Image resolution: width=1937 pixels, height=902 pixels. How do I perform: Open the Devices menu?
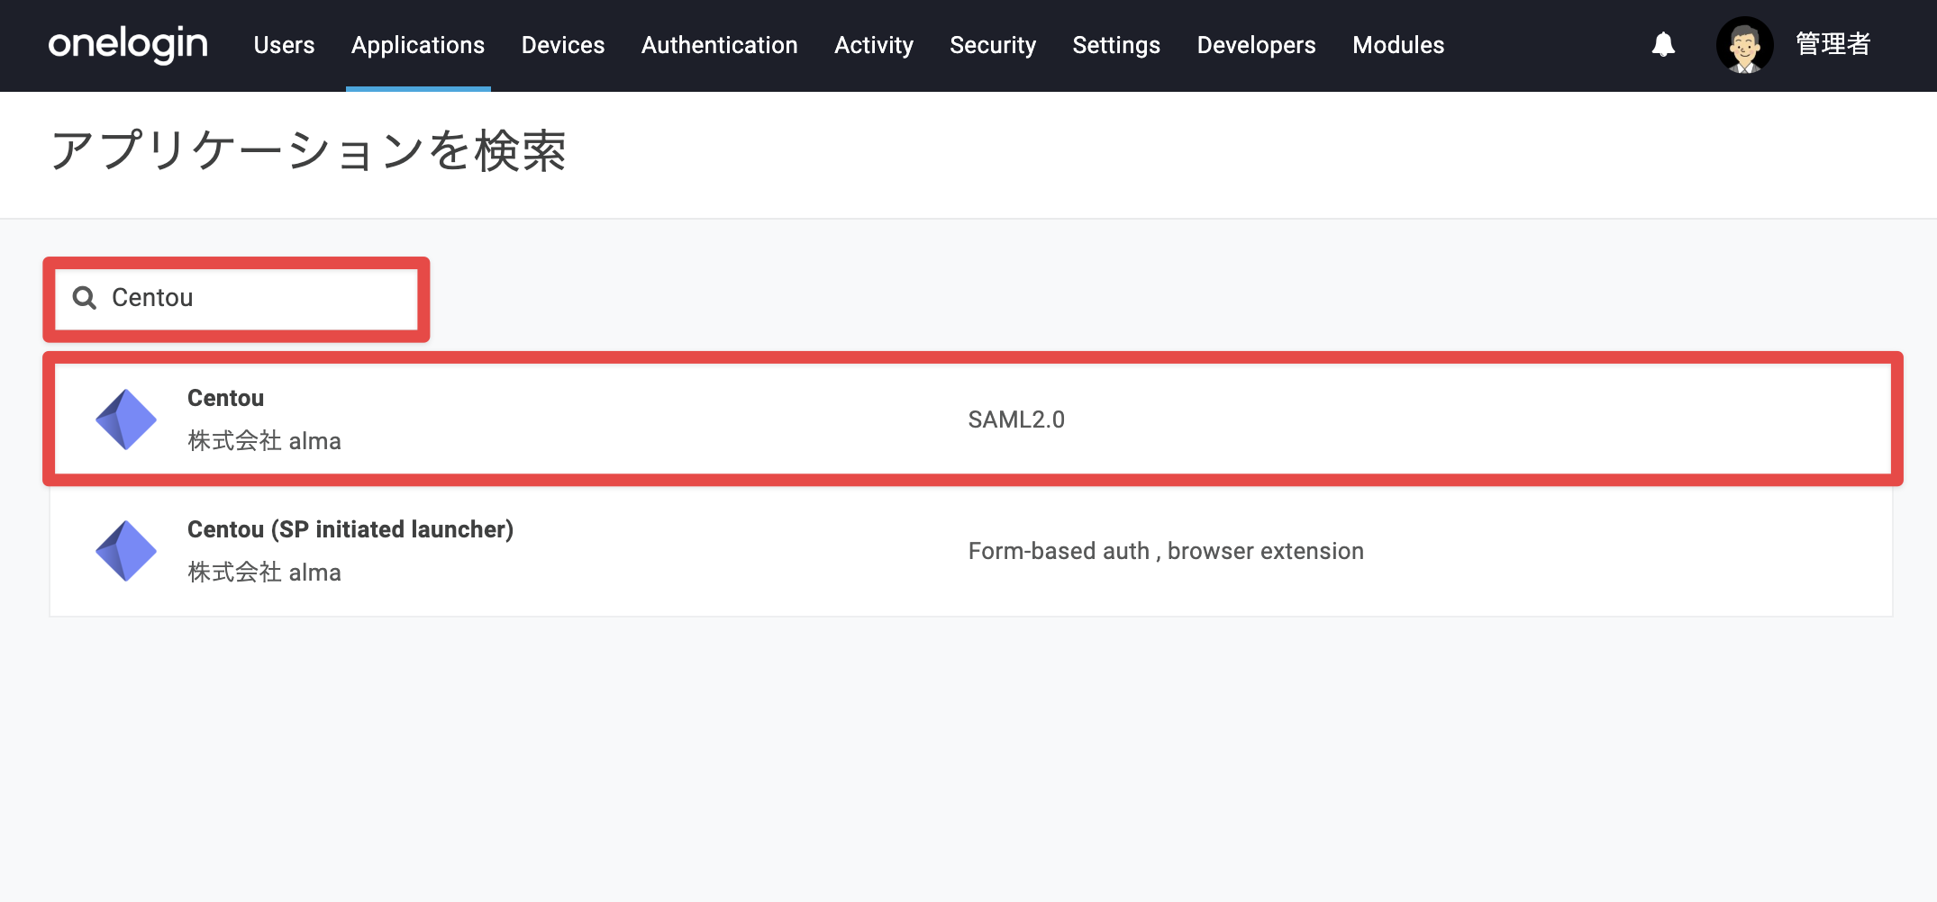pyautogui.click(x=563, y=45)
